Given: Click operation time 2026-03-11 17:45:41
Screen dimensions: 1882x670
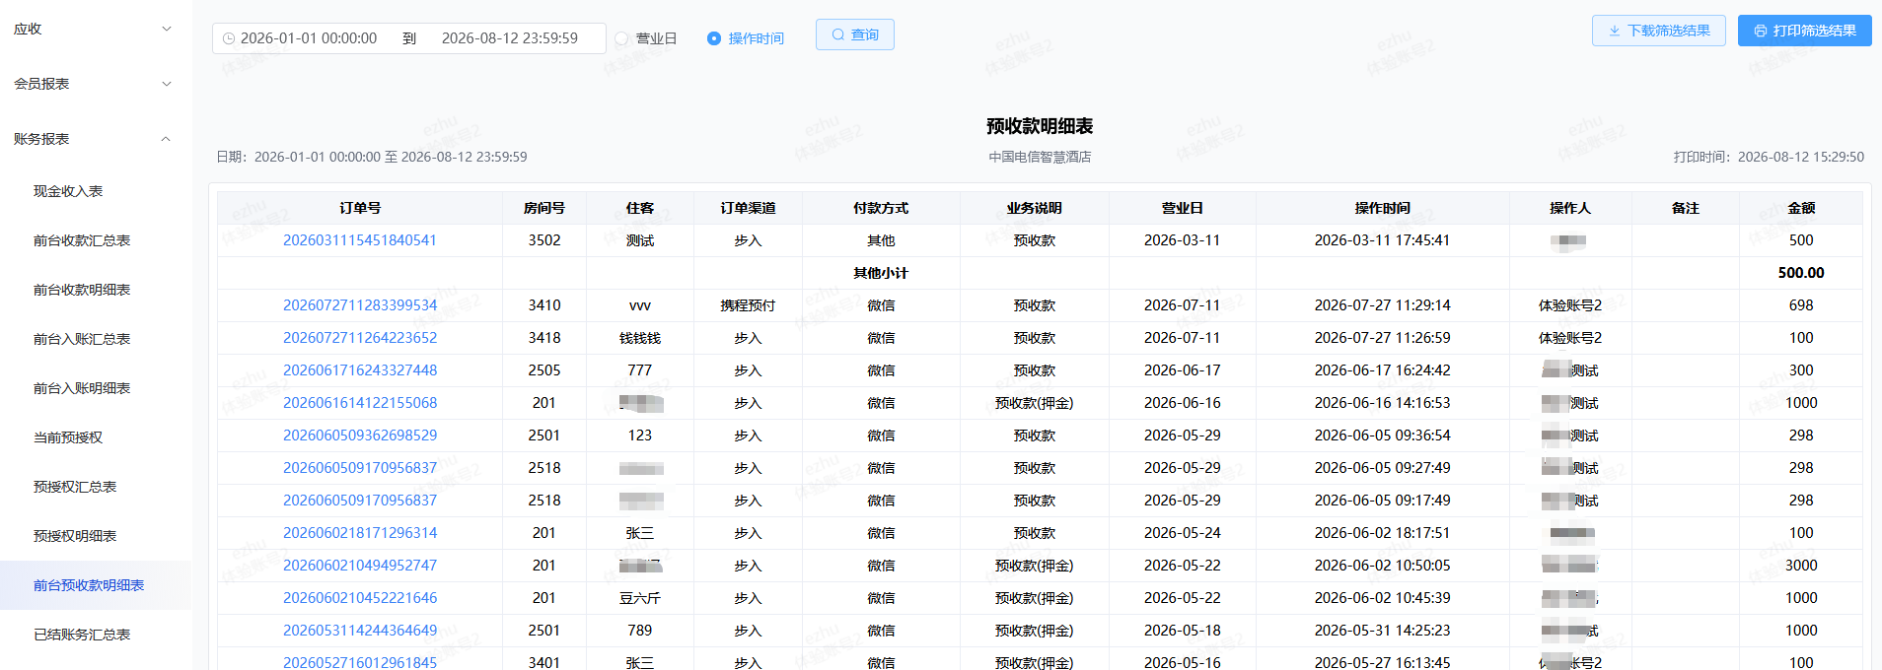Looking at the screenshot, I should pyautogui.click(x=1383, y=240).
